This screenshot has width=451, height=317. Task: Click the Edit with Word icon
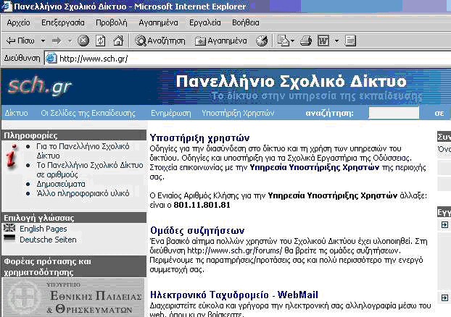point(323,41)
